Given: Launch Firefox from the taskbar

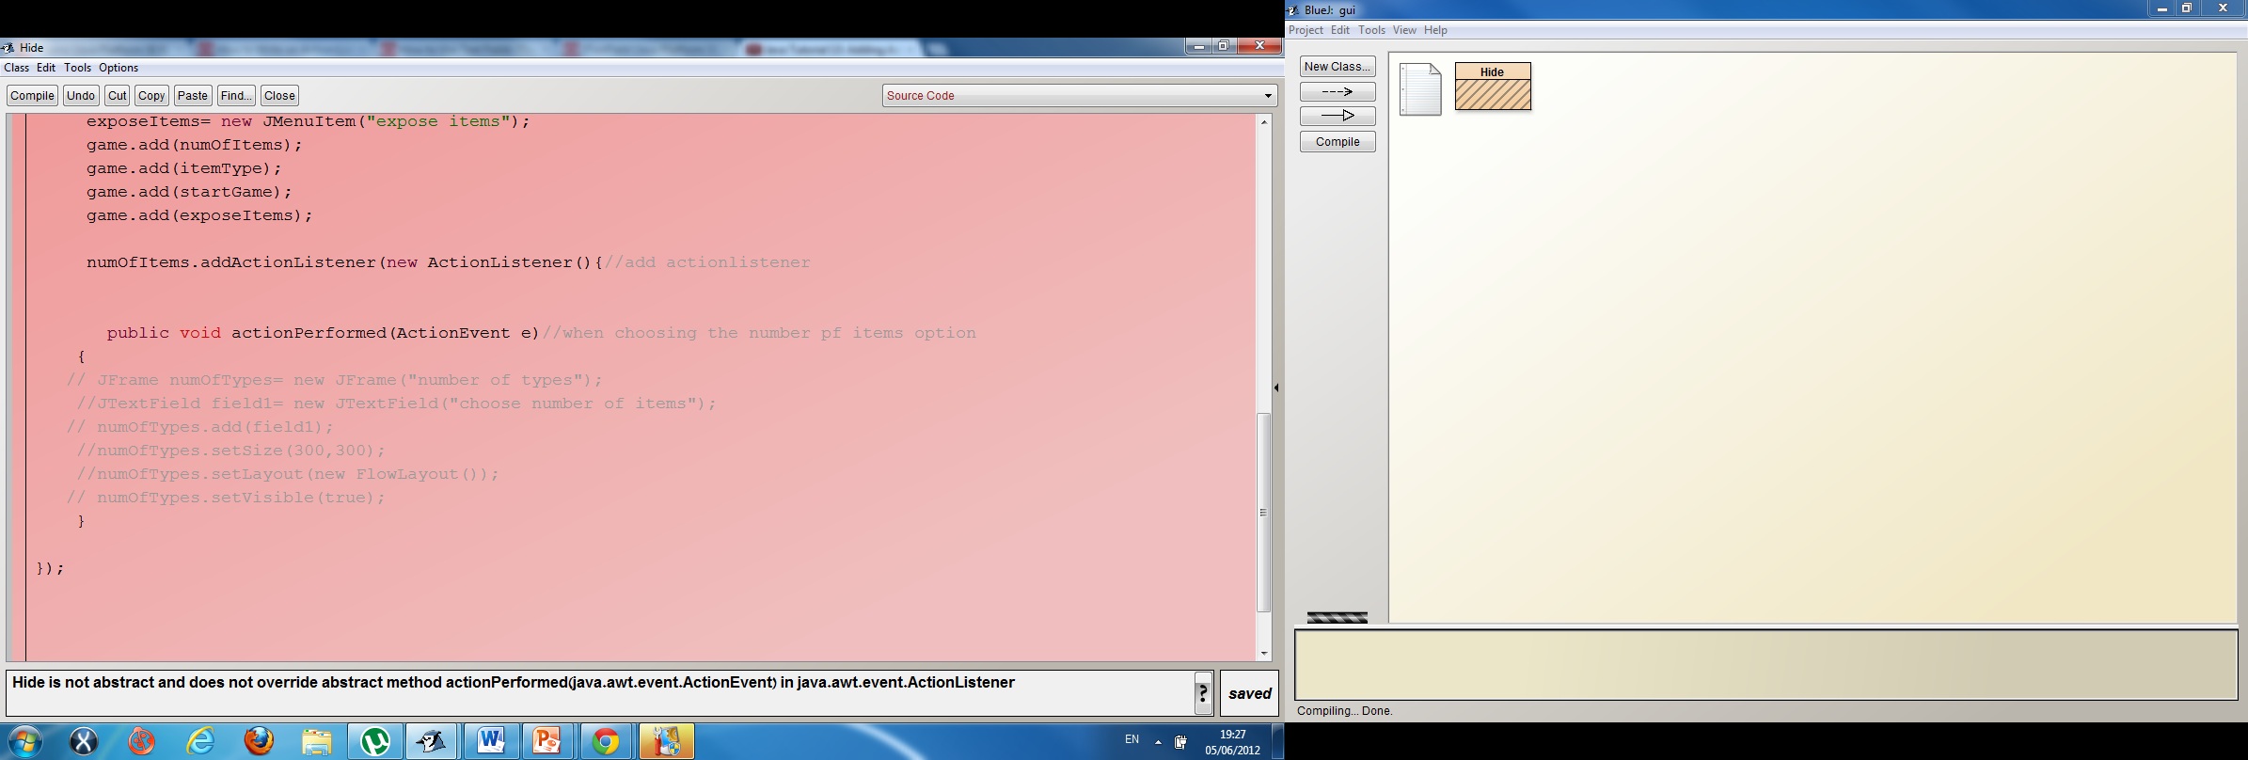Looking at the screenshot, I should 259,741.
